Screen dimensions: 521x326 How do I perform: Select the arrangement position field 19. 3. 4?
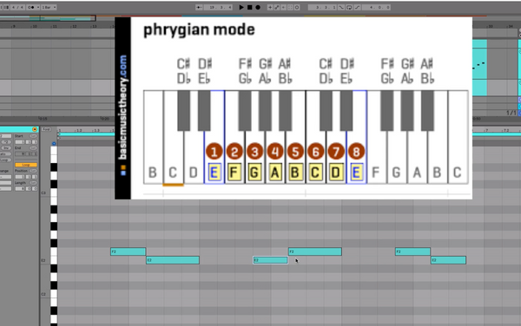(x=218, y=7)
